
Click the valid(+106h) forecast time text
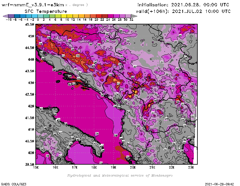tap(183, 11)
